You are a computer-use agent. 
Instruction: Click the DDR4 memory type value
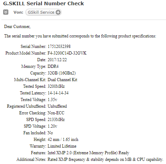53,66
